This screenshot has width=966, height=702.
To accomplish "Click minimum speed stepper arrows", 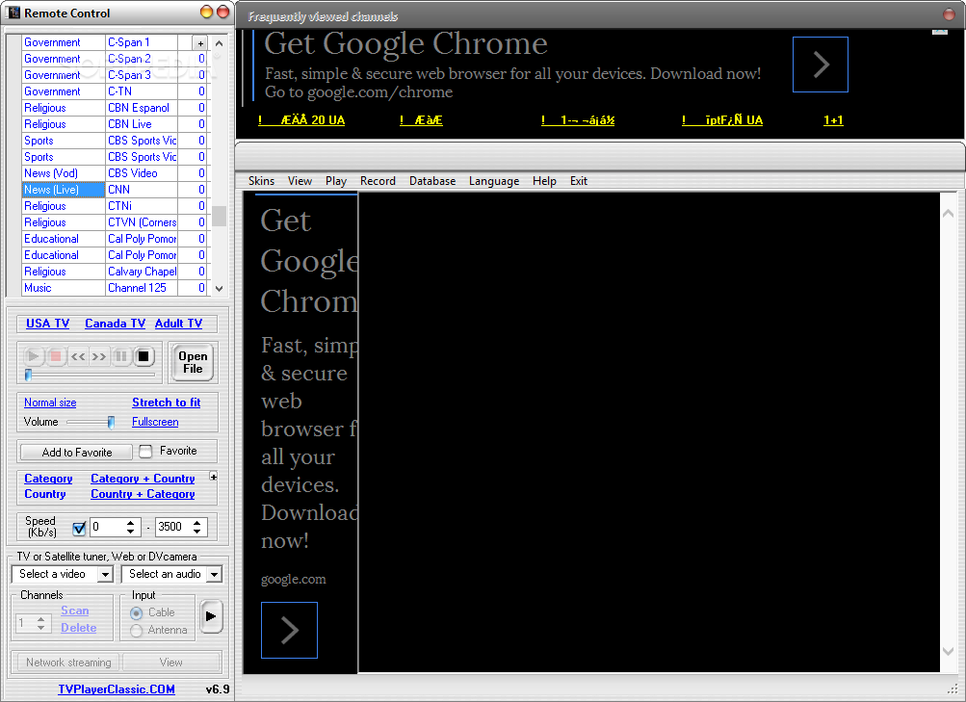I will click(131, 527).
